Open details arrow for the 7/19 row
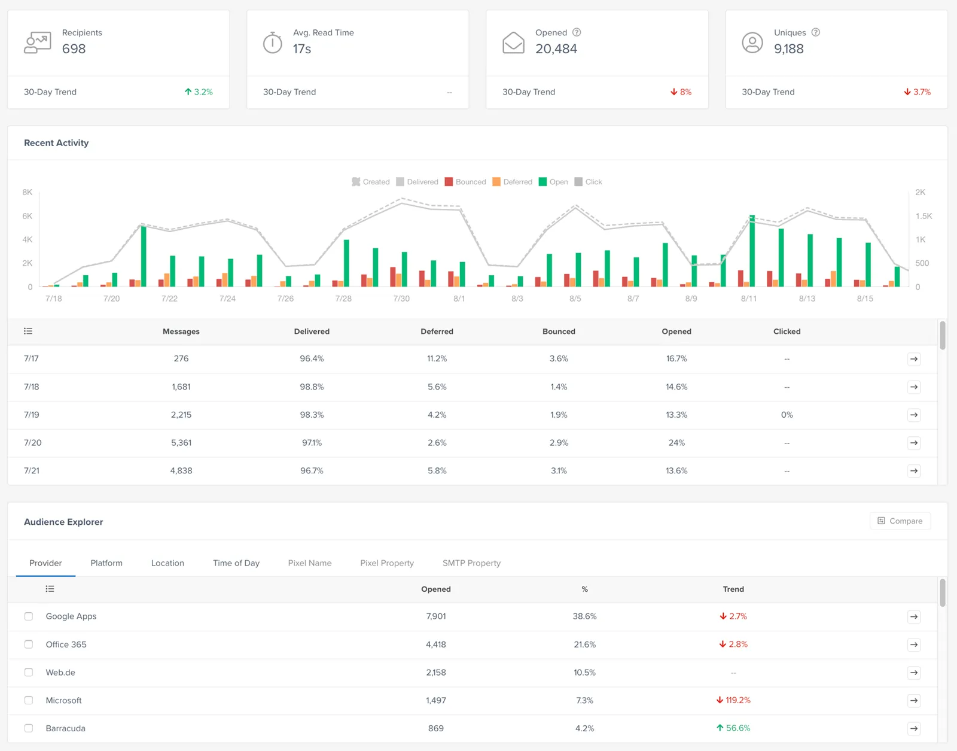 pos(914,415)
